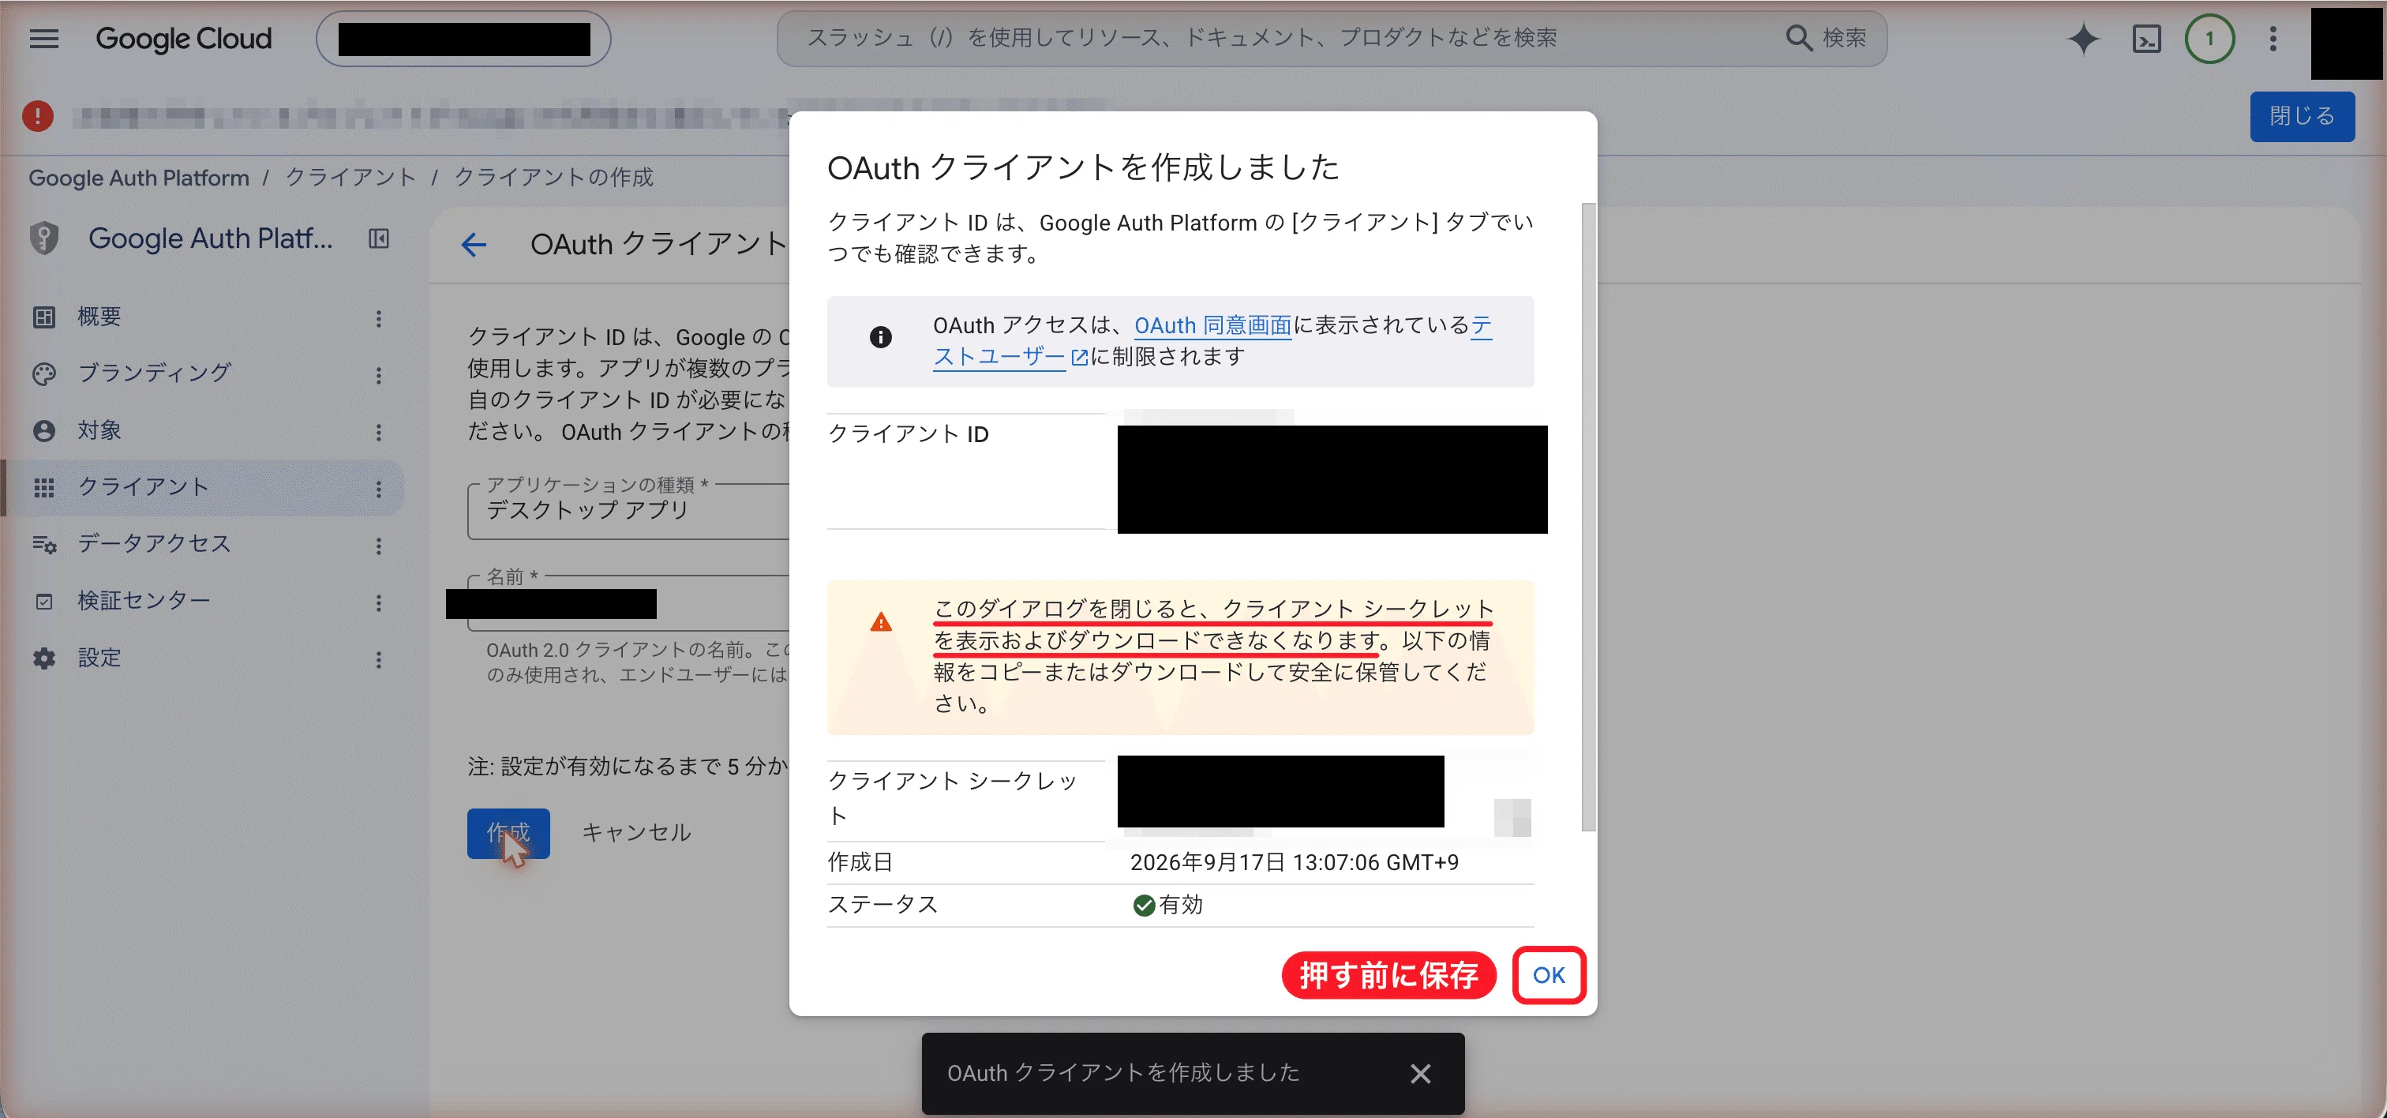
Task: Click the 閉じる button in banner
Action: point(2302,116)
